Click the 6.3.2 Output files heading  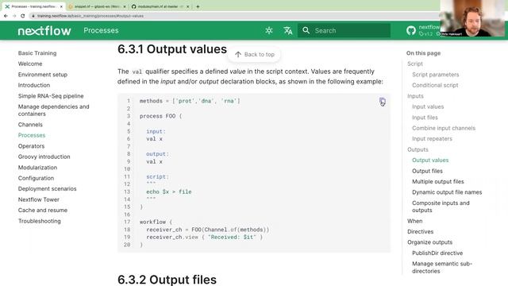point(167,280)
